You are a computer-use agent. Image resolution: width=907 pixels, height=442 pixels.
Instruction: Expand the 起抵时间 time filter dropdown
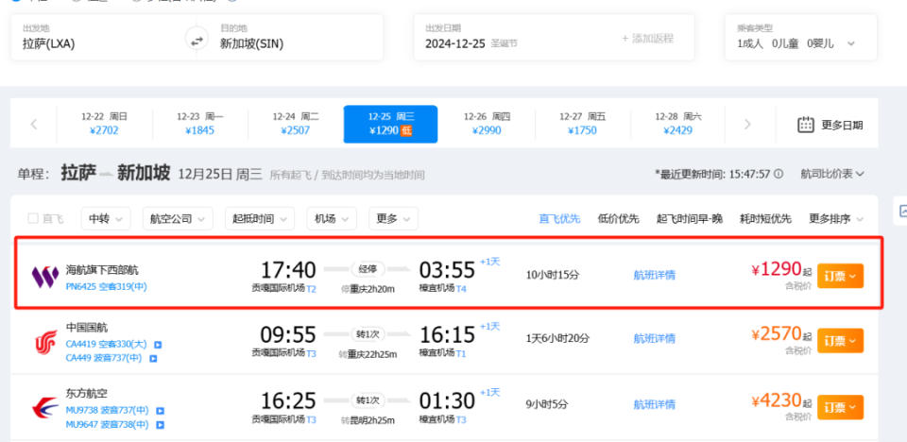[x=260, y=219]
